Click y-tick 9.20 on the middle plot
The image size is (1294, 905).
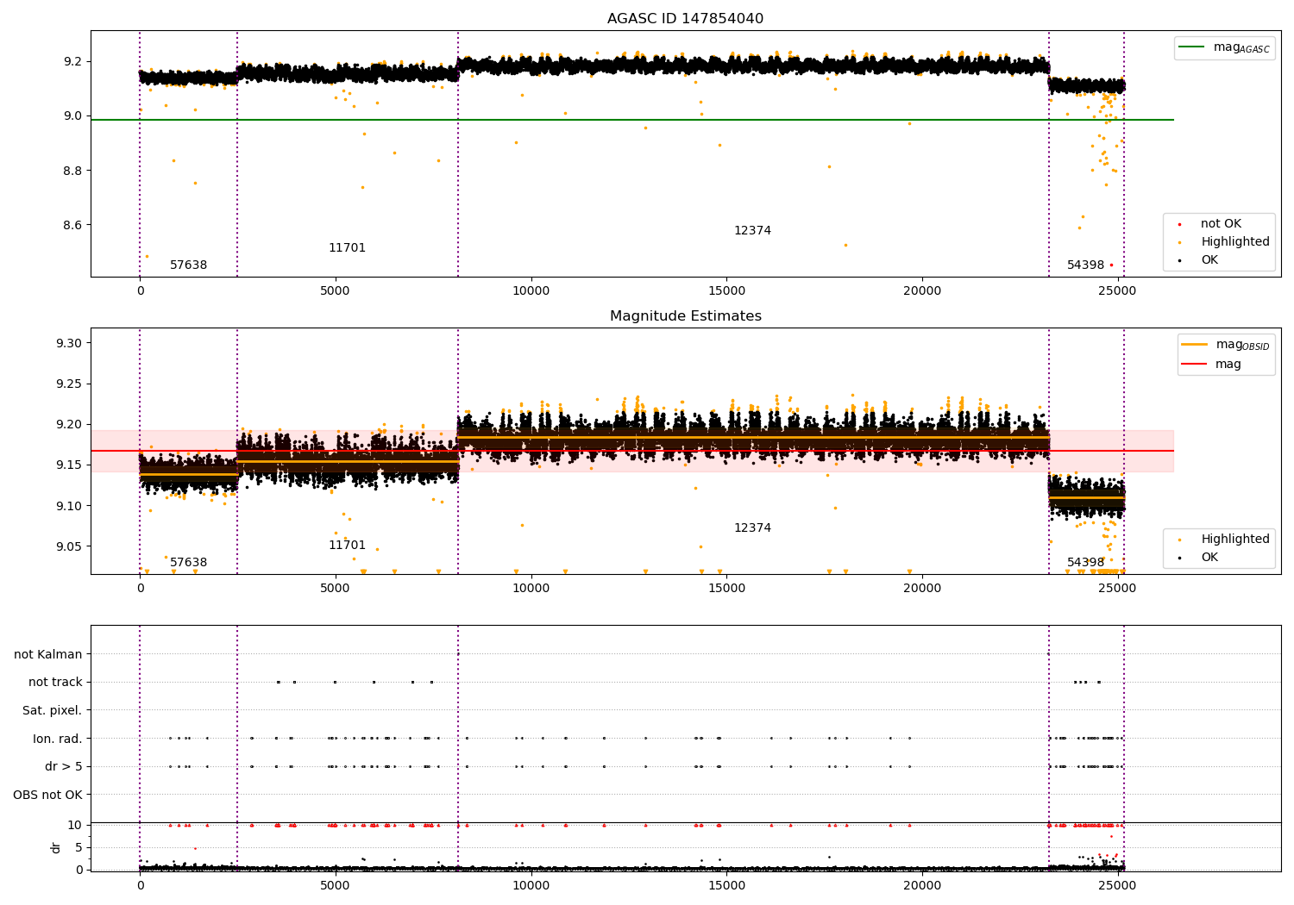(x=70, y=424)
